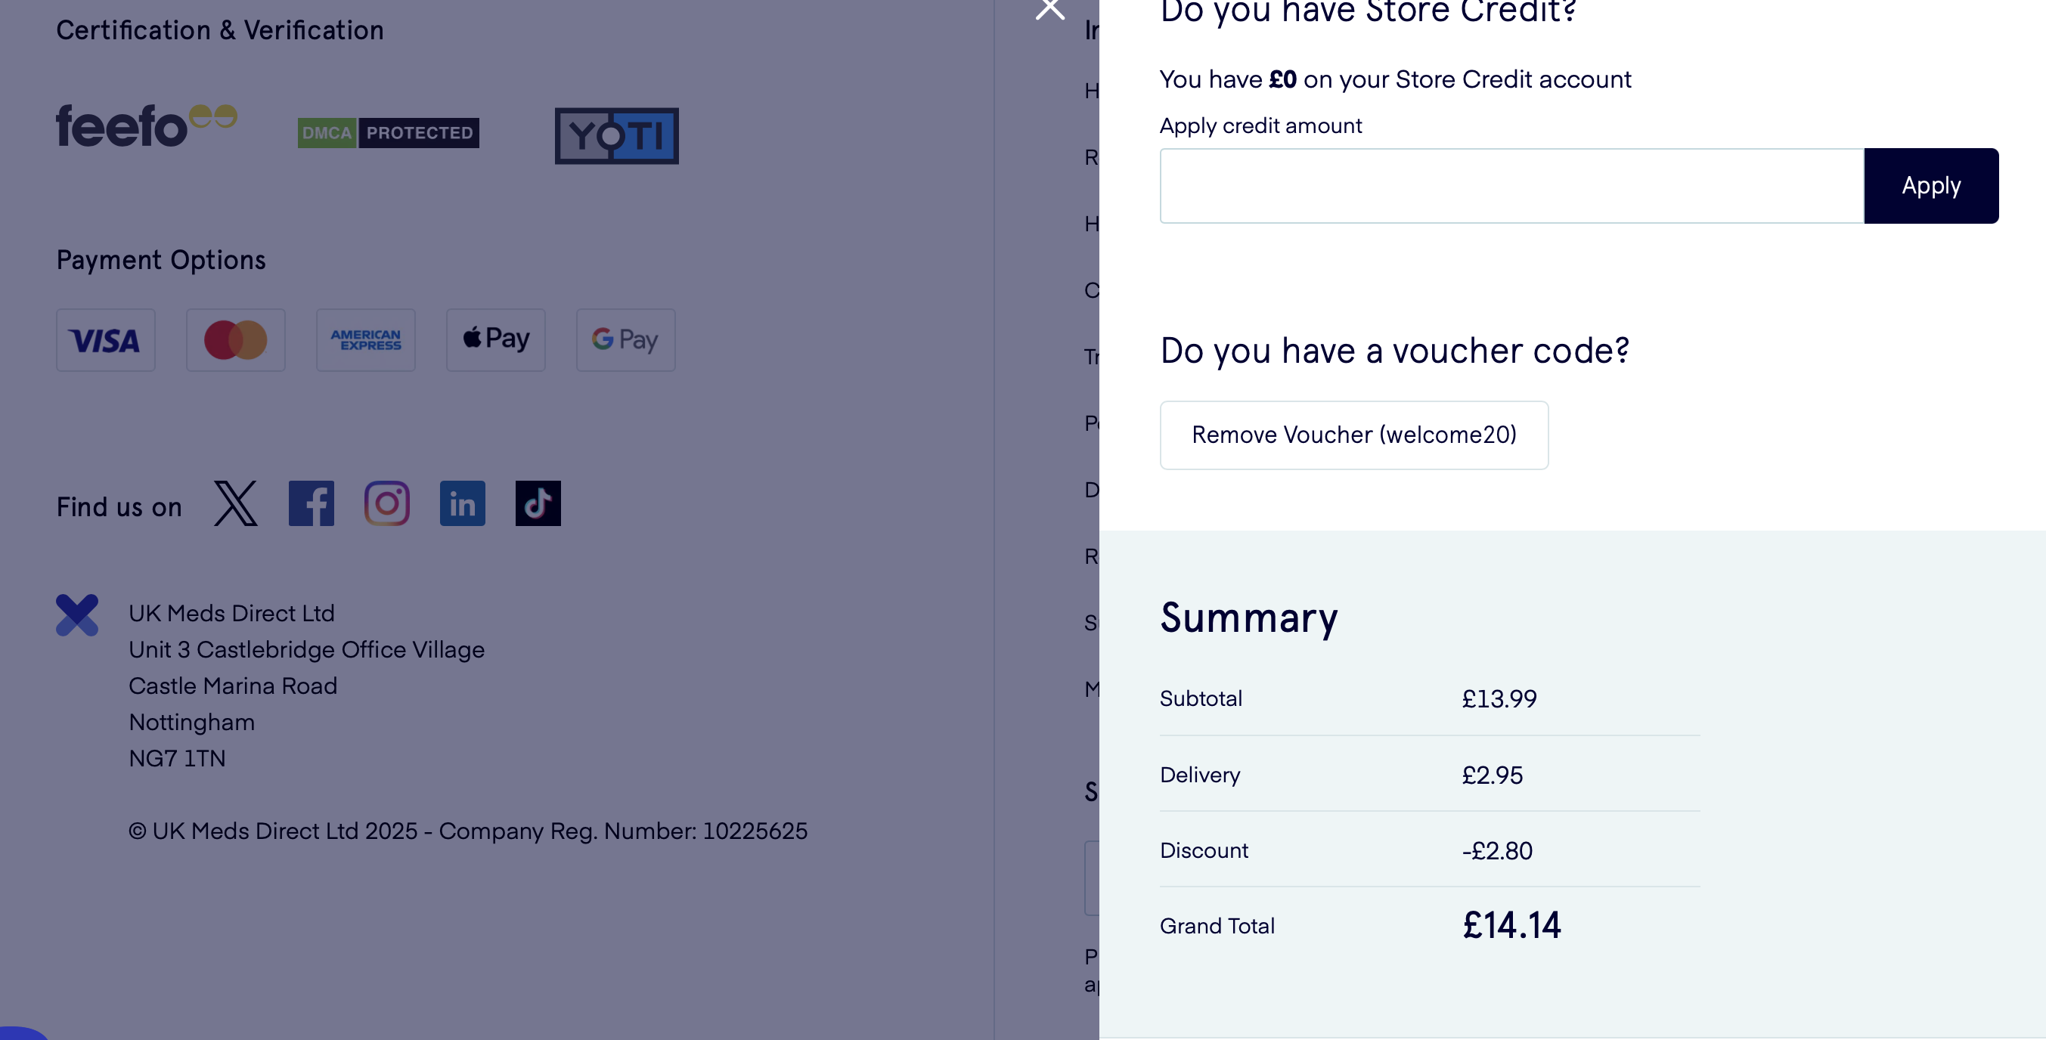The image size is (2046, 1040).
Task: Click the Grand Total amount £14.14
Action: (1511, 926)
